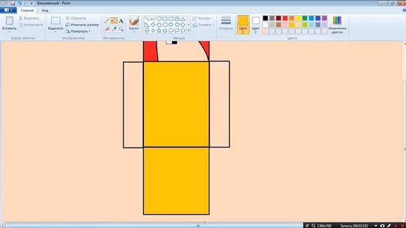Open the recorder down arrow menu
The height and width of the screenshot is (228, 406).
[376, 225]
